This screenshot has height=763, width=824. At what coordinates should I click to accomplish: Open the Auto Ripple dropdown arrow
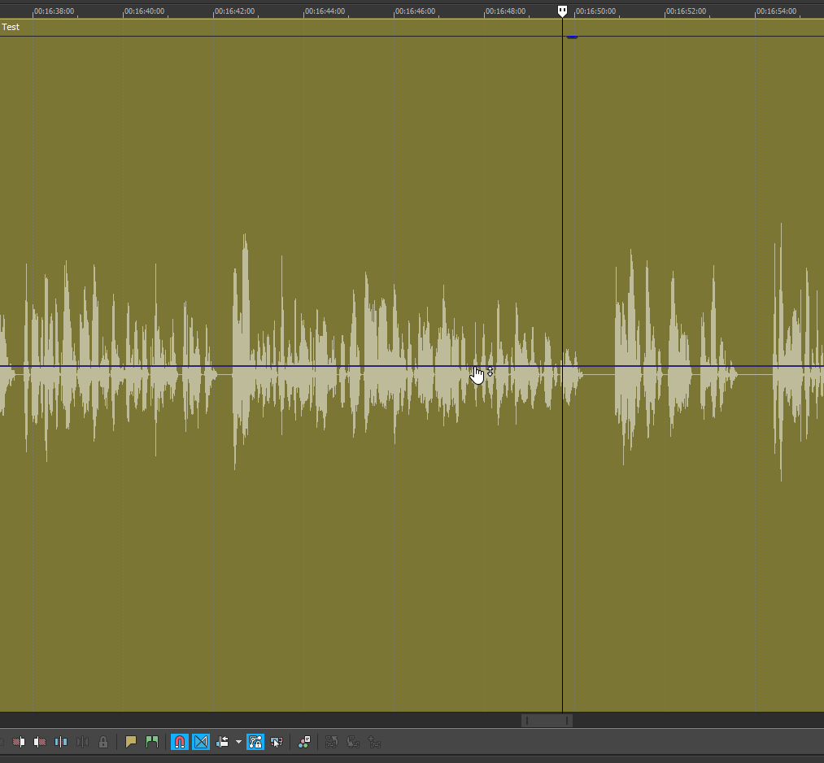click(238, 742)
